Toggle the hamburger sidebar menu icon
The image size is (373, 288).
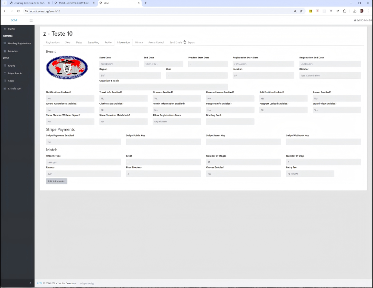[x=31, y=20]
